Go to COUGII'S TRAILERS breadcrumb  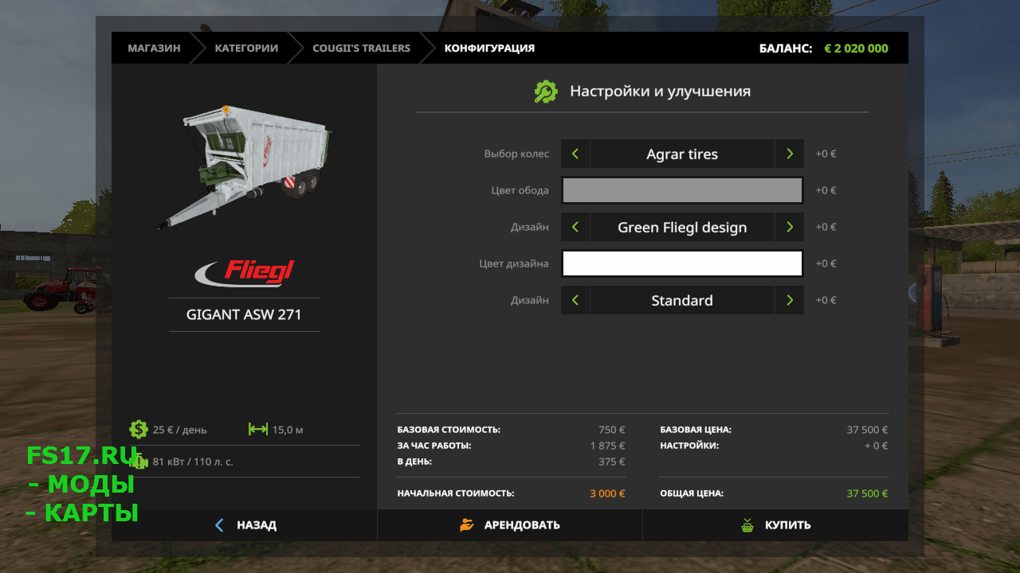(361, 48)
